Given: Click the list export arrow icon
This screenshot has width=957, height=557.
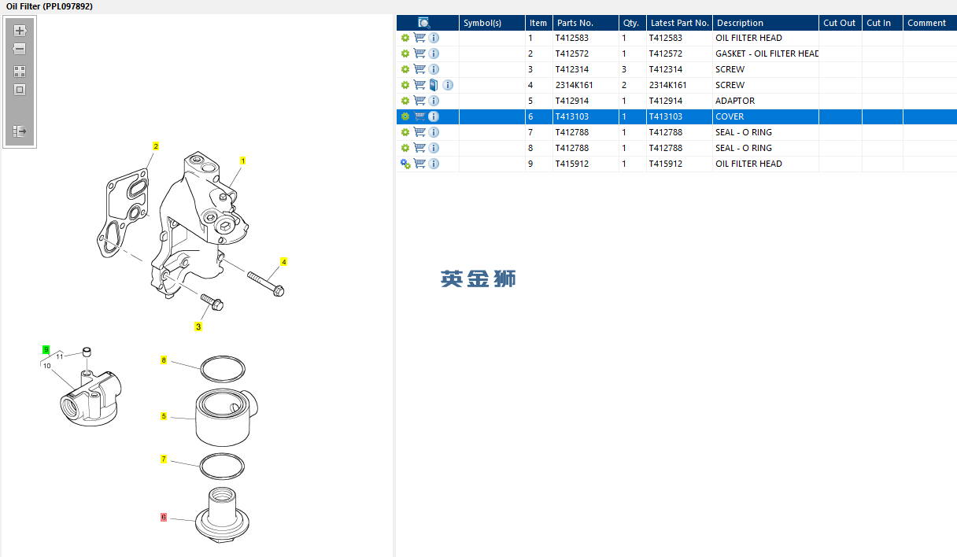Looking at the screenshot, I should [20, 131].
